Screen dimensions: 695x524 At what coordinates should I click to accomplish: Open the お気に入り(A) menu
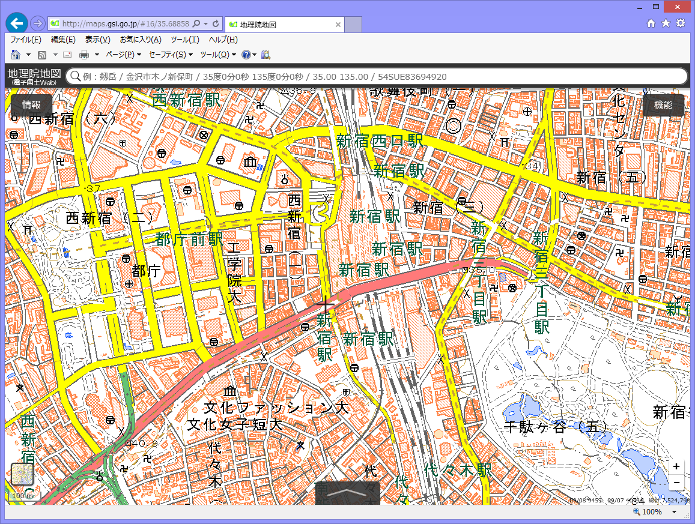(141, 40)
